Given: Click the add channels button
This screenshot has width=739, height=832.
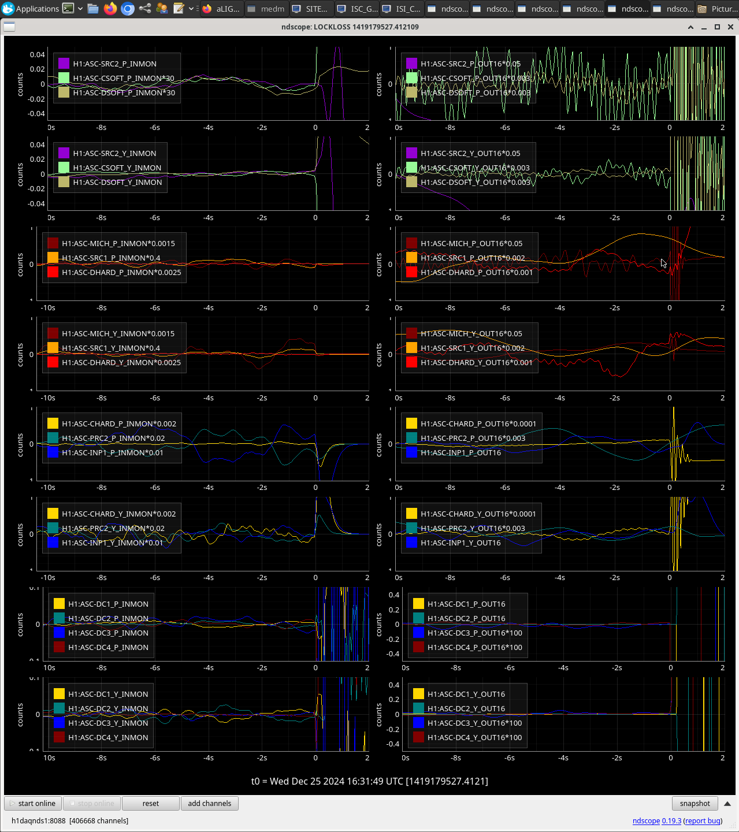Looking at the screenshot, I should point(210,804).
